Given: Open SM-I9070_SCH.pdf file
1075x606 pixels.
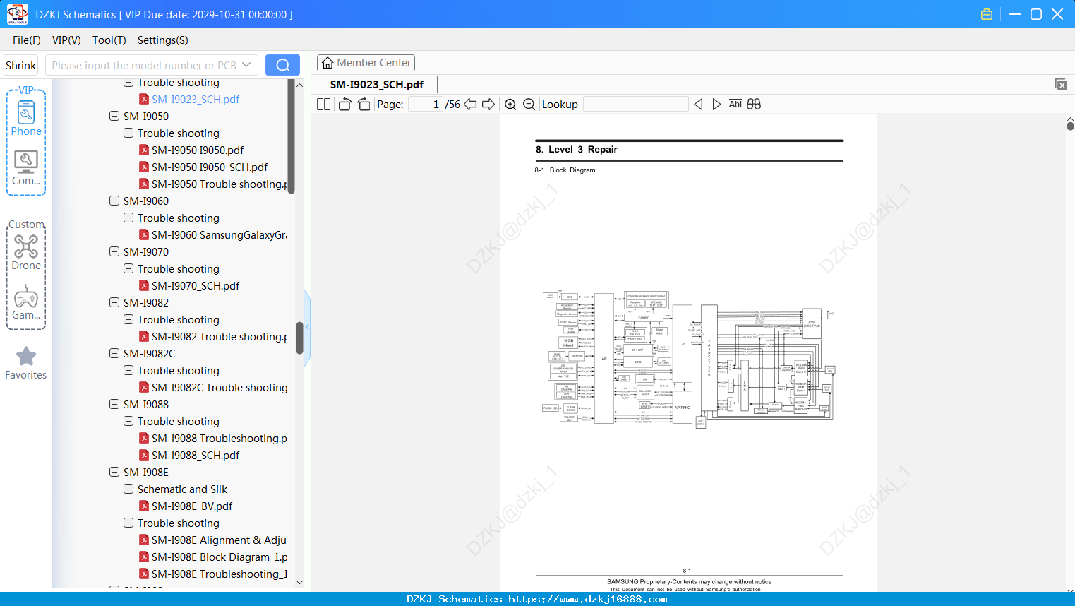Looking at the screenshot, I should [x=196, y=286].
